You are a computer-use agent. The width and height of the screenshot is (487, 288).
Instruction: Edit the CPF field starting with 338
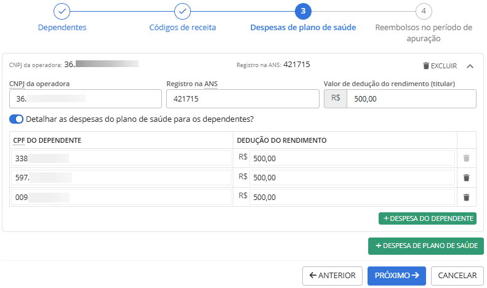(x=121, y=158)
